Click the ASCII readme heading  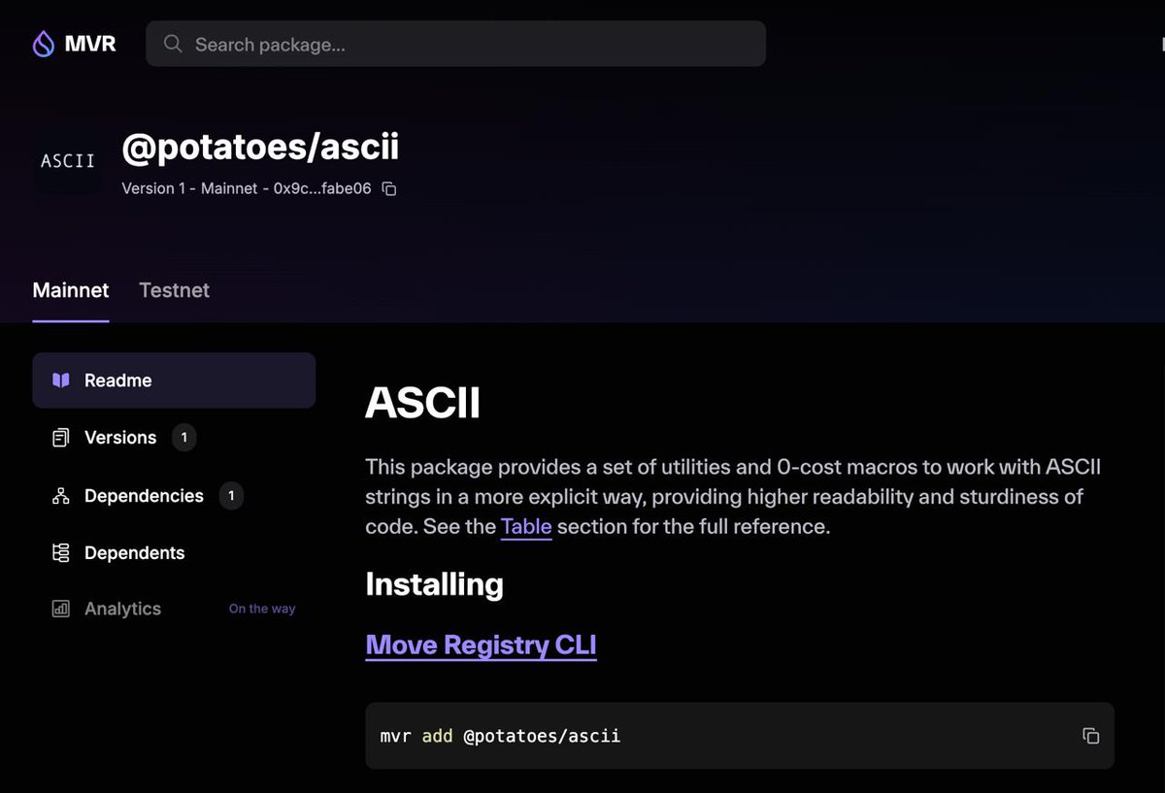pyautogui.click(x=423, y=403)
